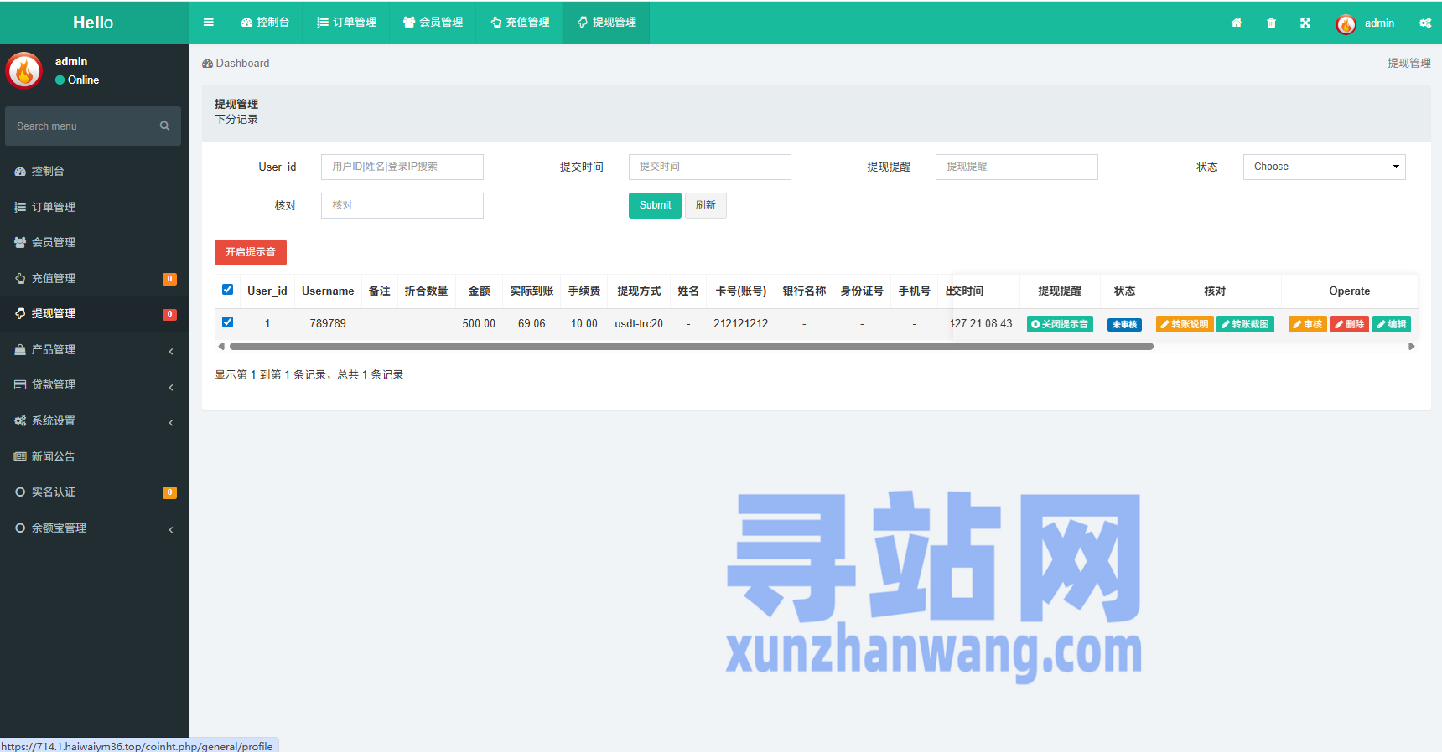Toggle the checkbox for user 789789 row
The height and width of the screenshot is (752, 1442).
tap(227, 322)
